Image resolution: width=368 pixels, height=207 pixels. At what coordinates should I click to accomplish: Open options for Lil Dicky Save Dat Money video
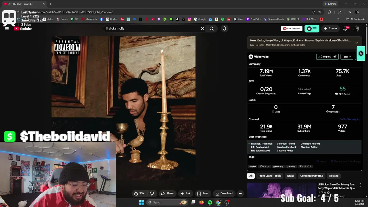pos(360,185)
